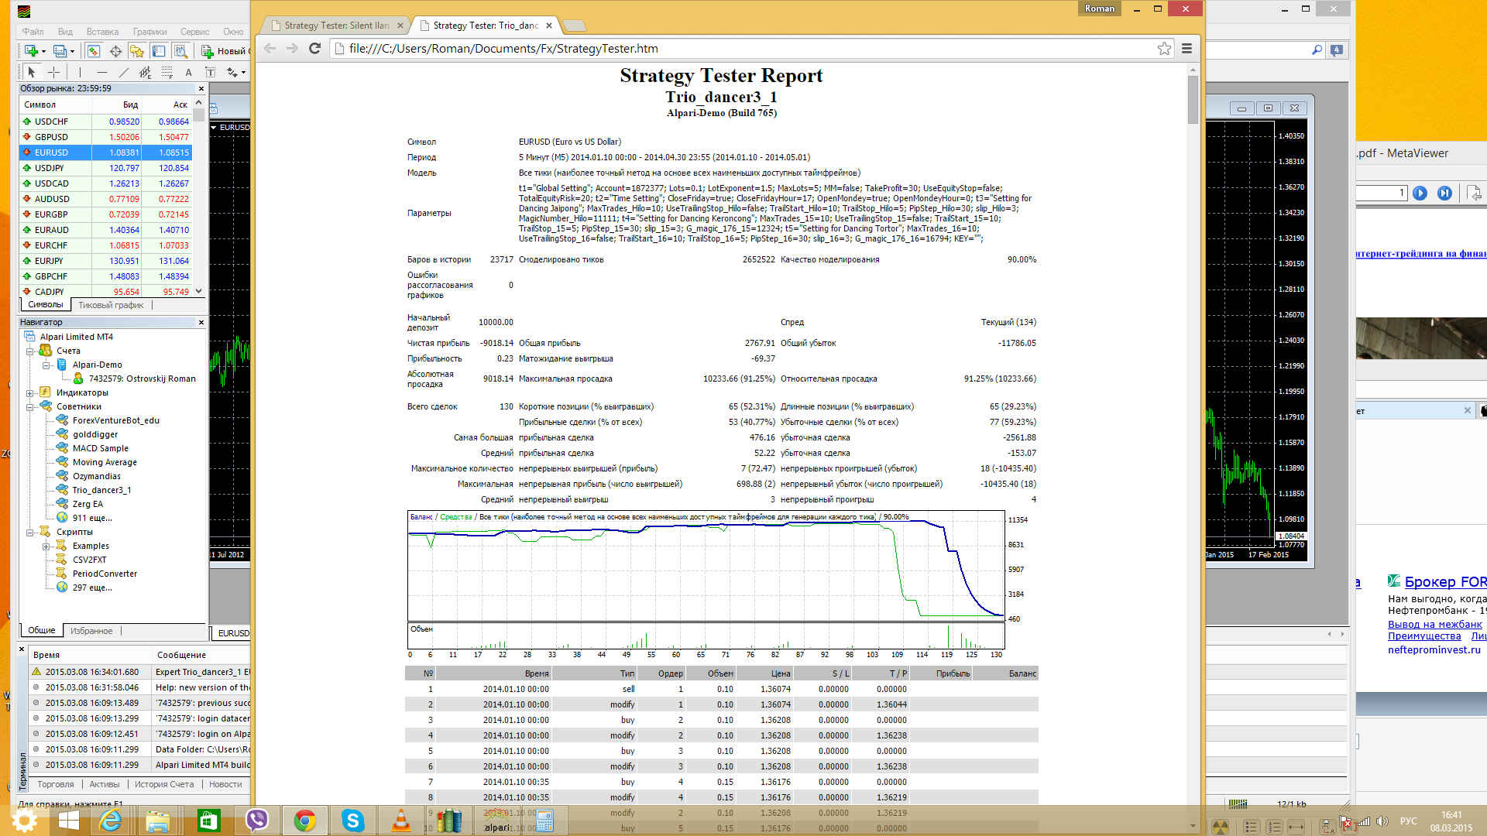Open the Тиковый график tab
The height and width of the screenshot is (836, 1487).
coord(111,305)
